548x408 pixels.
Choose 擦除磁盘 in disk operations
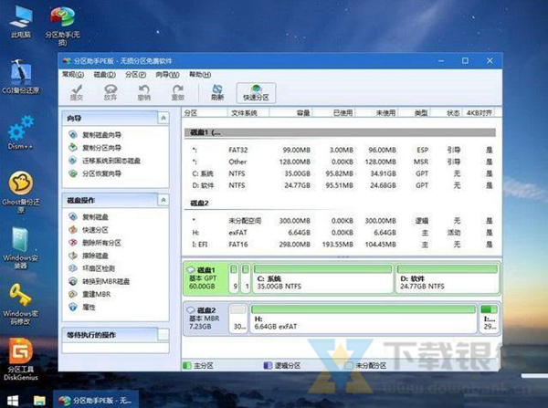coord(89,256)
